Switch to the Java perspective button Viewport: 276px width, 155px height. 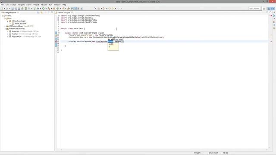tap(271, 9)
